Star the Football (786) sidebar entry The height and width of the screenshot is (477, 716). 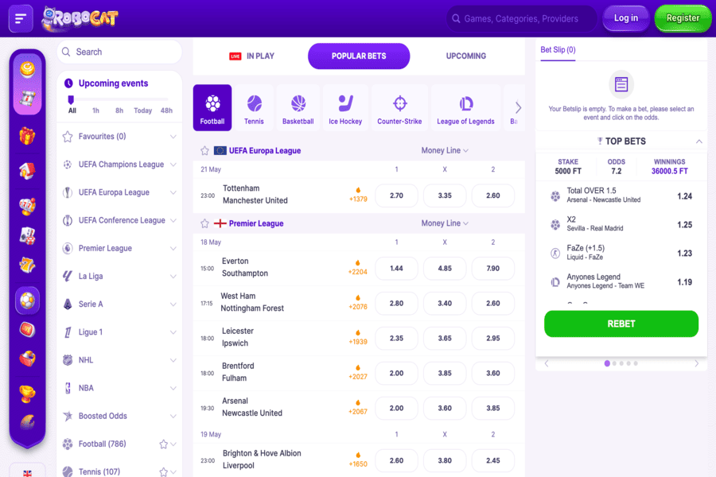tap(163, 444)
